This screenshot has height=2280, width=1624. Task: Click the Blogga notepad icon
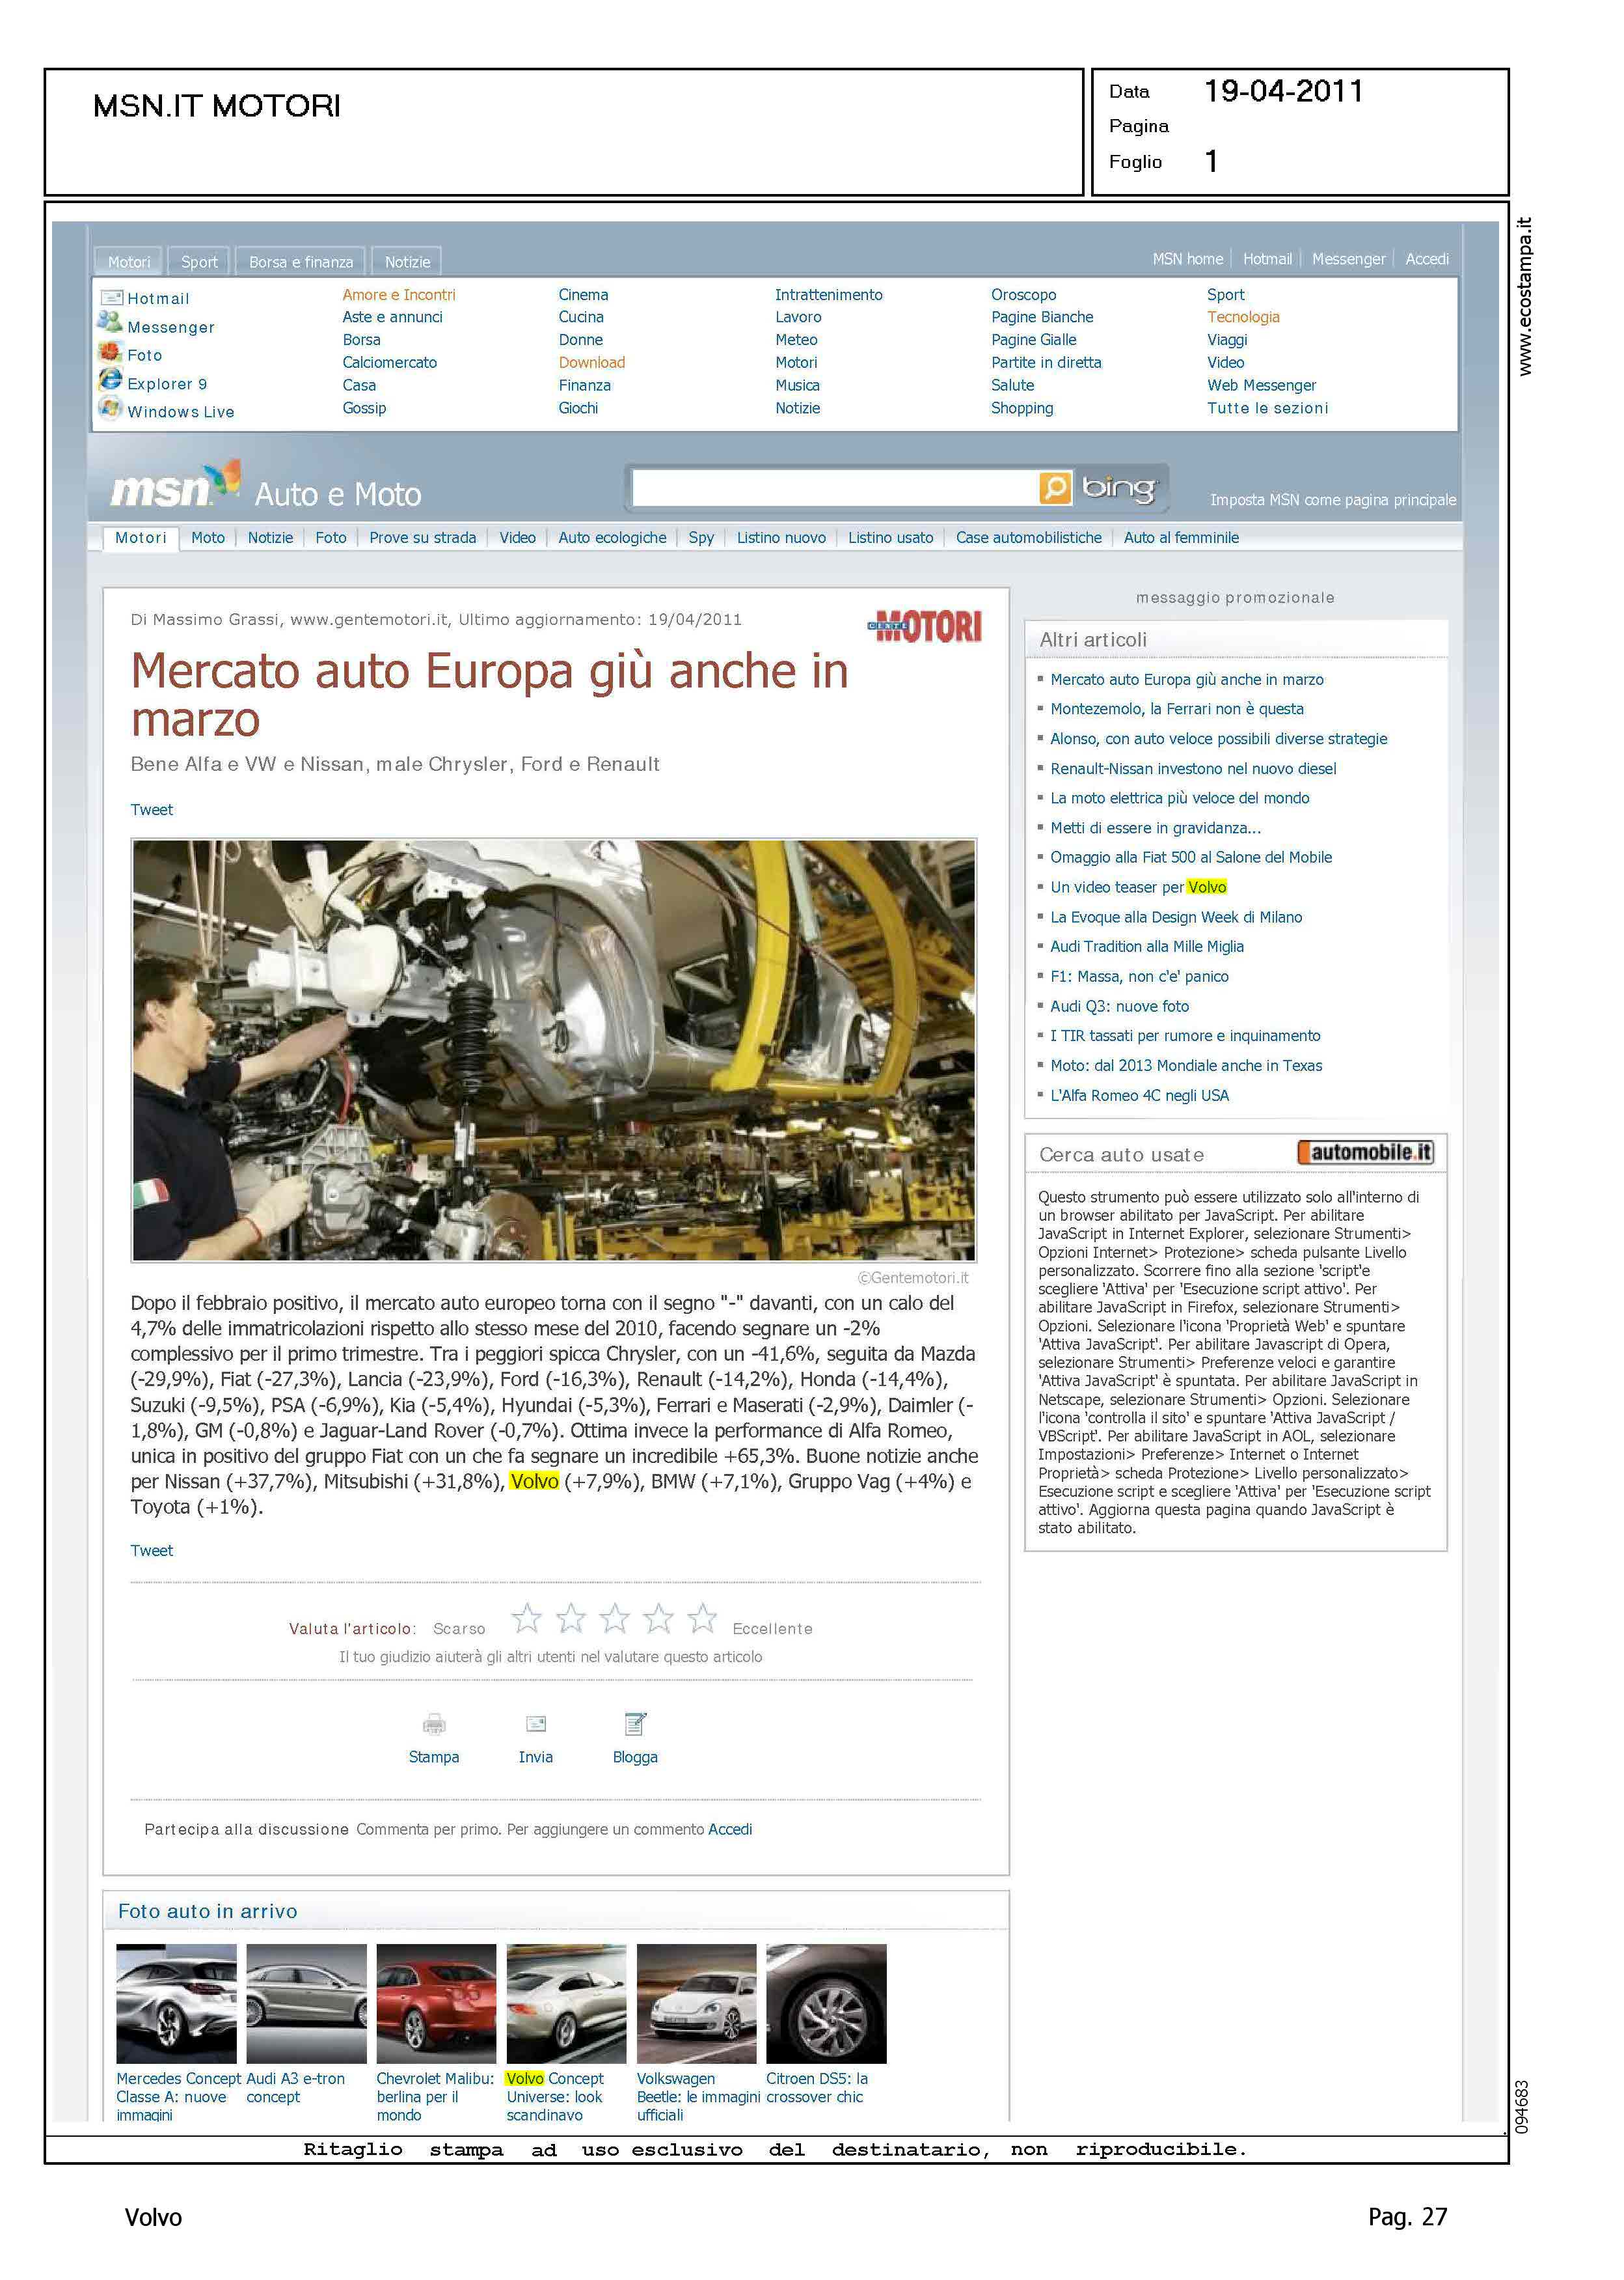point(635,1724)
